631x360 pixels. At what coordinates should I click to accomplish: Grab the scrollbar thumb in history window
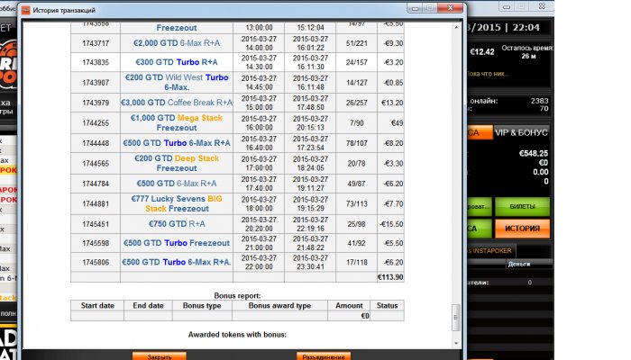(456, 318)
